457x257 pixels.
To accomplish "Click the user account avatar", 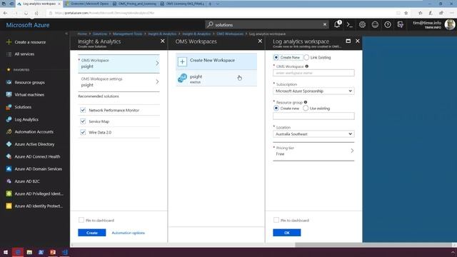I will pyautogui.click(x=450, y=25).
